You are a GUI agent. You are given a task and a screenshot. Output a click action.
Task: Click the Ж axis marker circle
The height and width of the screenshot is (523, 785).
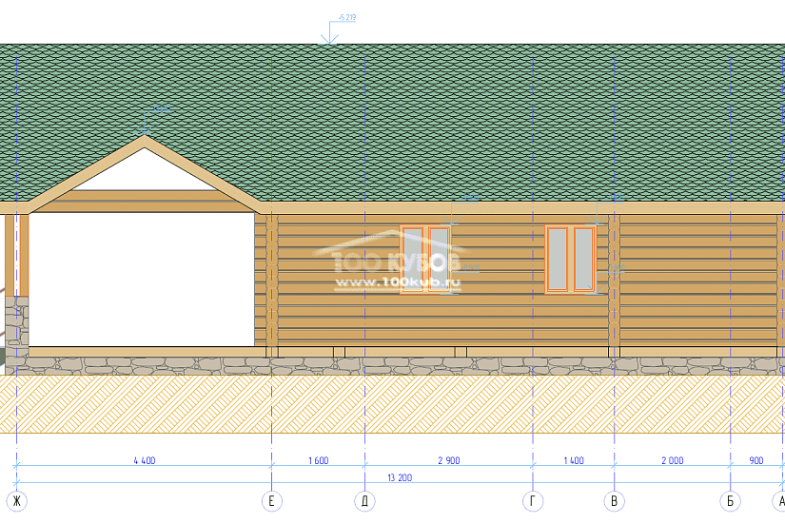click(x=15, y=501)
